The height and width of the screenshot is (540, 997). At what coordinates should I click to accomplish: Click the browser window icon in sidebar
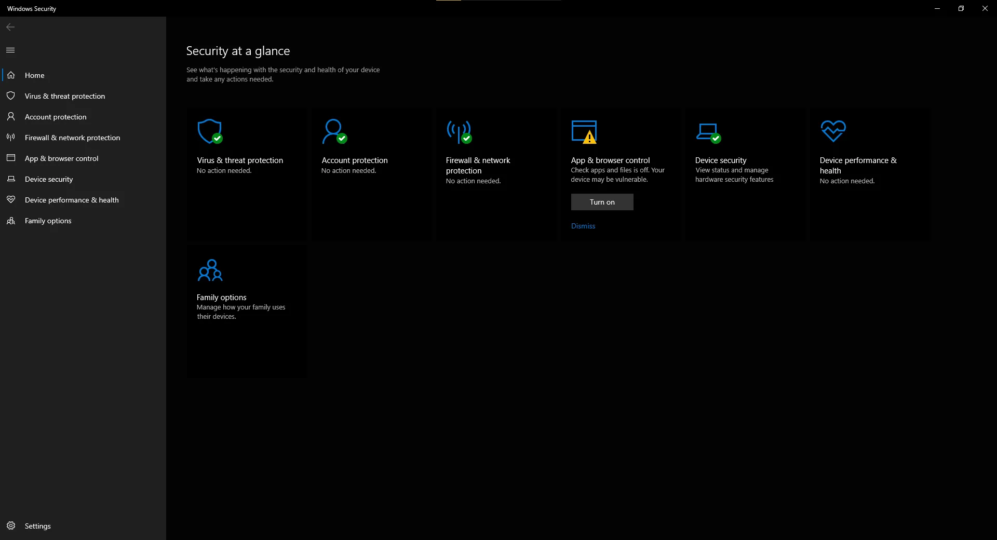(11, 158)
